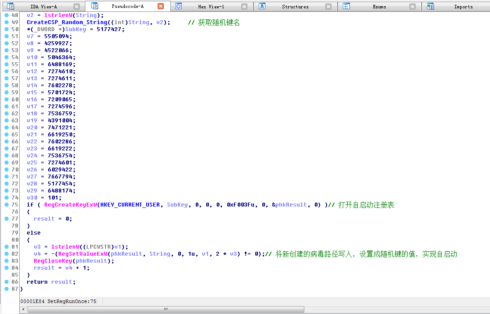Click the Imports tab icon
This screenshot has width=490, height=314.
(430, 6)
